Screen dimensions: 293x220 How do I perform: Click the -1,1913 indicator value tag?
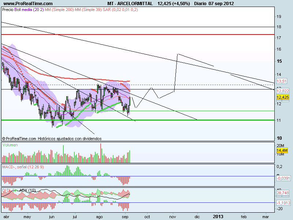283,203
